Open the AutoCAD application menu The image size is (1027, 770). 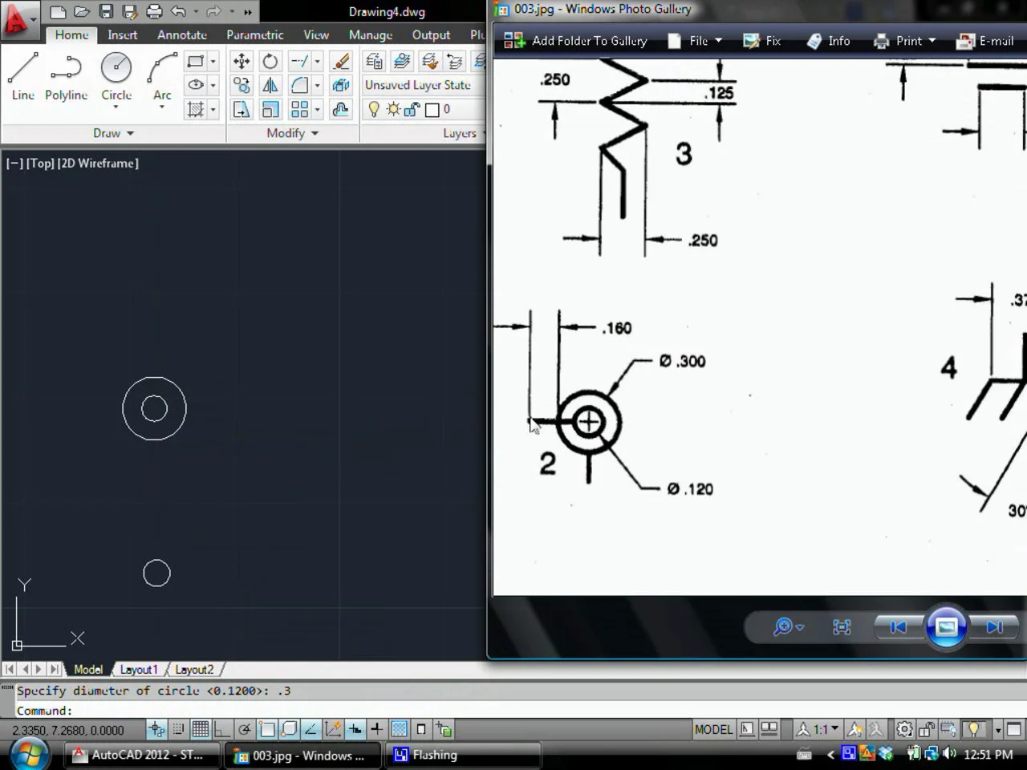[x=19, y=19]
